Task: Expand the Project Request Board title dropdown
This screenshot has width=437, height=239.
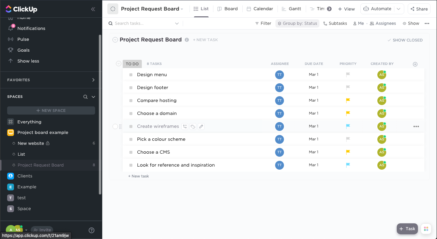Action: click(182, 9)
